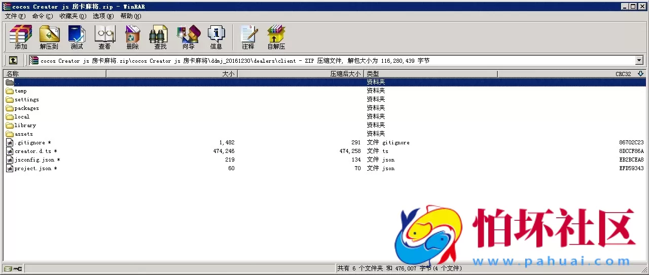This screenshot has width=649, height=275.
Task: Select the jsconfig.json file icon
Action: click(9, 160)
